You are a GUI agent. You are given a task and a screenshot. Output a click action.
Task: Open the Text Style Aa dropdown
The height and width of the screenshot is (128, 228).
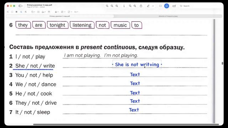tap(76, 12)
